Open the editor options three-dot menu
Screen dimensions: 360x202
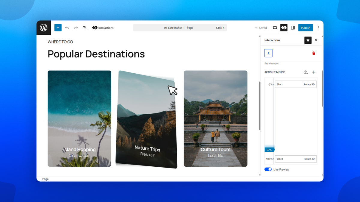[318, 28]
